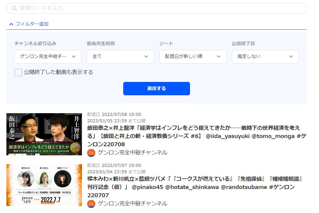
Task: Click channel icon under the 220707 video
Action: click(91, 204)
